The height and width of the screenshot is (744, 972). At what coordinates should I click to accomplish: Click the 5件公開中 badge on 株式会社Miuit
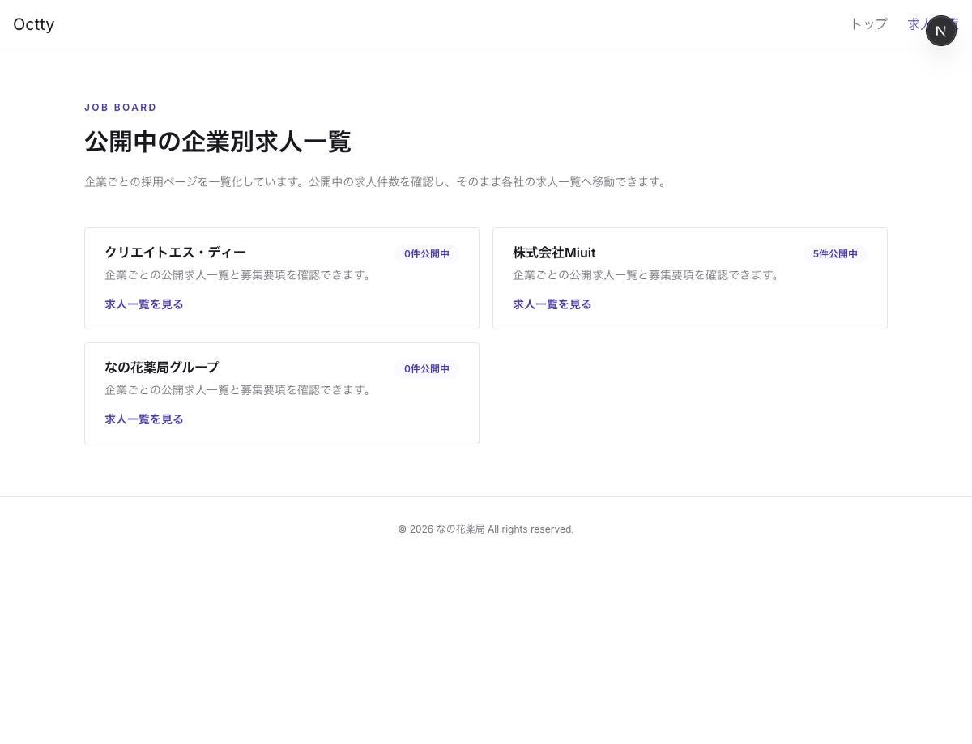pyautogui.click(x=835, y=253)
